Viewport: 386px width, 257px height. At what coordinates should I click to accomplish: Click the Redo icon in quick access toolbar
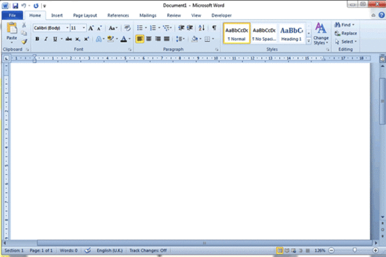click(36, 5)
